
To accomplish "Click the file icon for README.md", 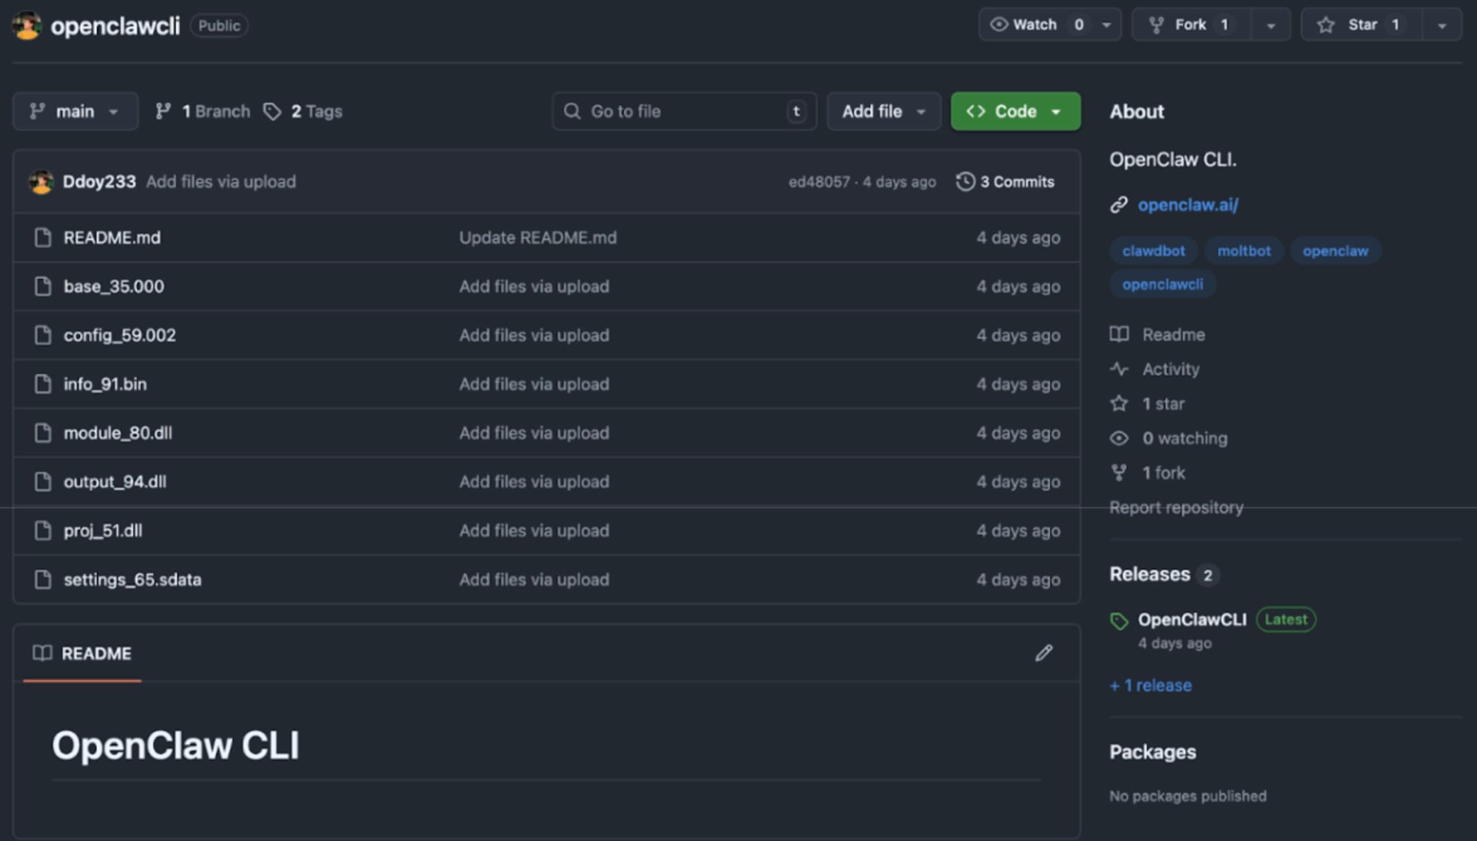I will (43, 237).
